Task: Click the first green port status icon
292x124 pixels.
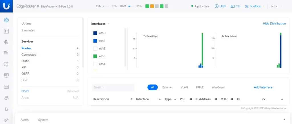Action: 147,6
